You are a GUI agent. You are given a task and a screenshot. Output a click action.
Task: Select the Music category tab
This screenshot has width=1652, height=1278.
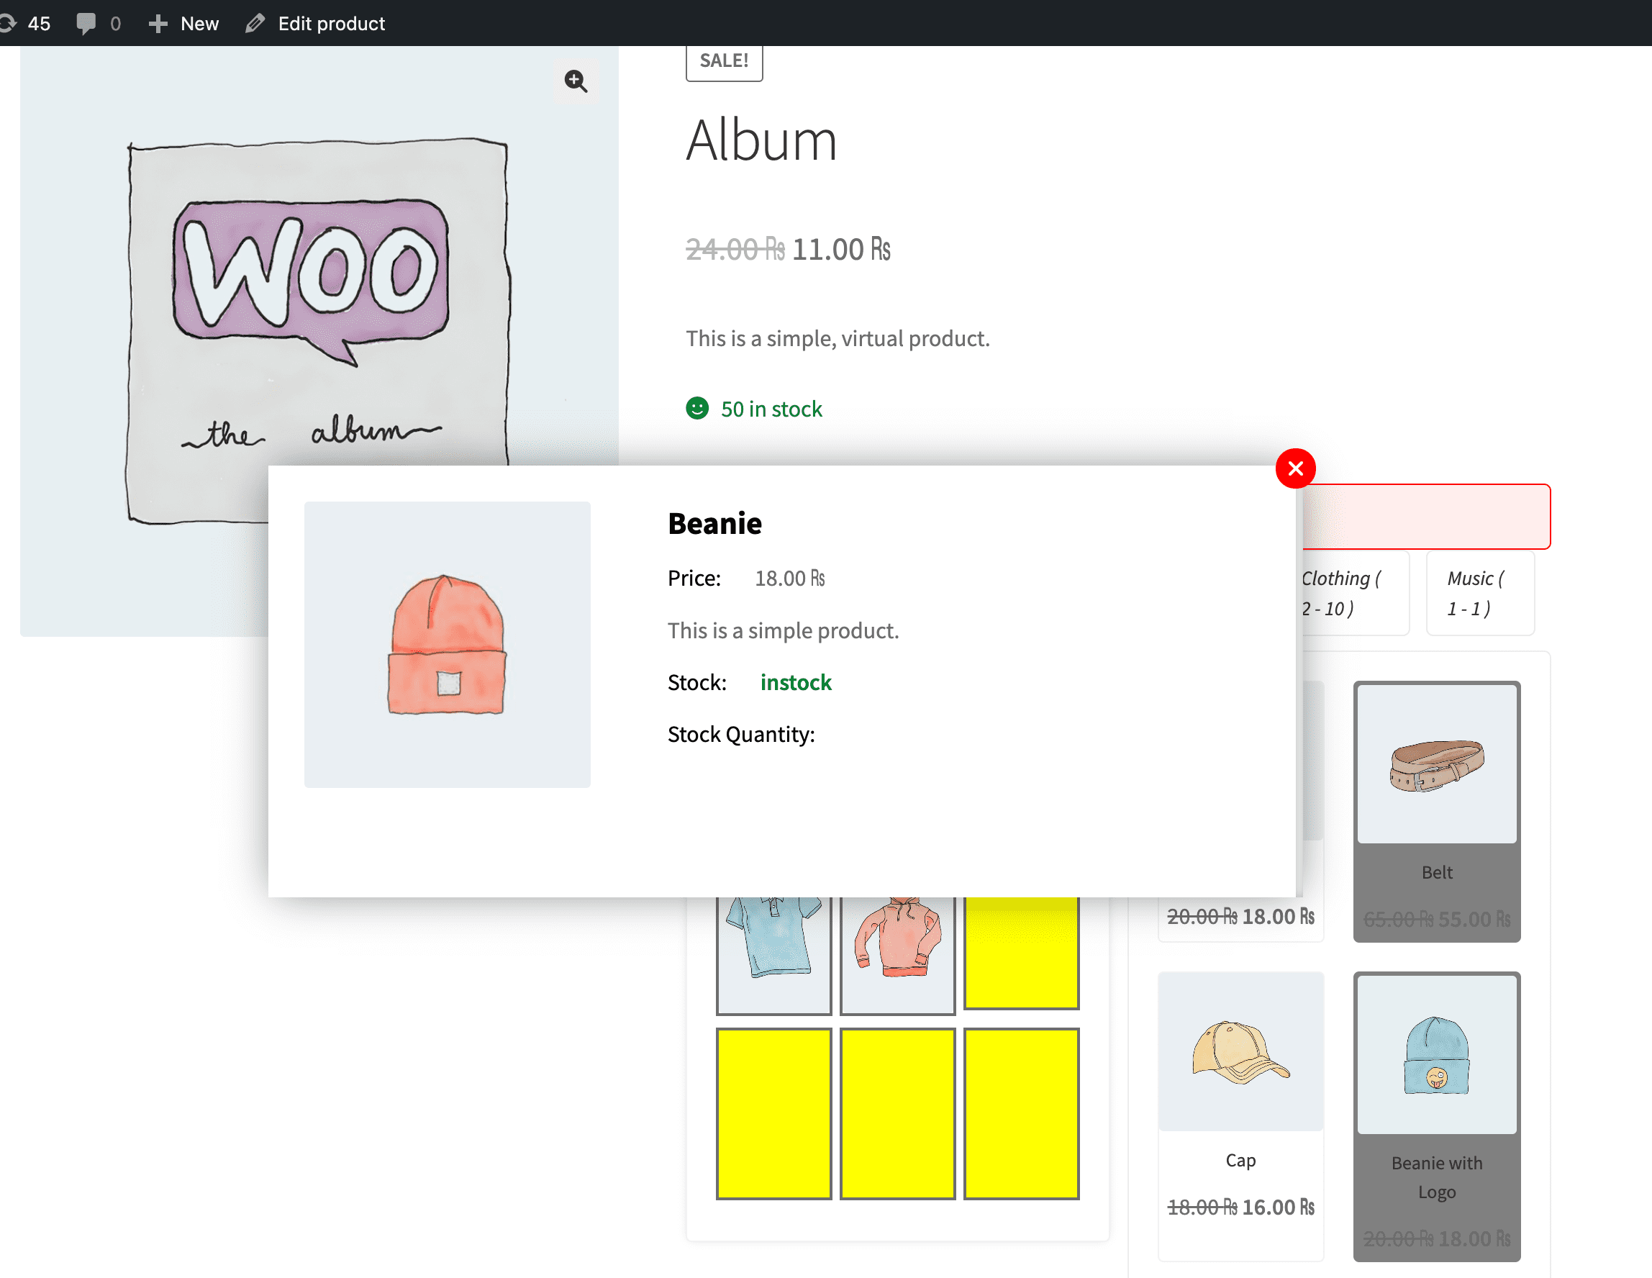(x=1479, y=592)
